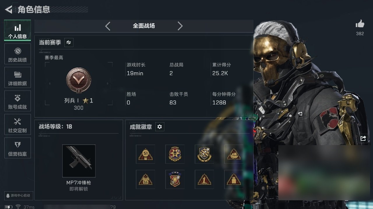Go to previous mode with left chevron
The height and width of the screenshot is (209, 373).
pyautogui.click(x=108, y=26)
